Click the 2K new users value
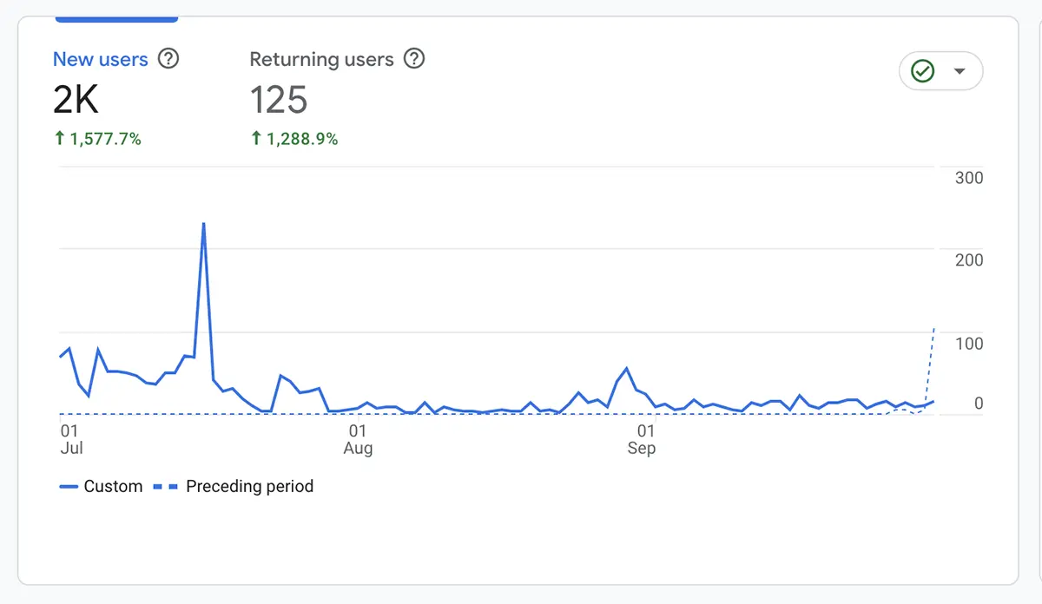Image resolution: width=1042 pixels, height=604 pixels. click(x=75, y=98)
